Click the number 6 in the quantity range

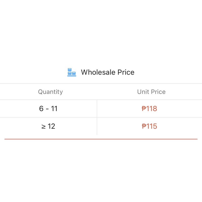click(41, 109)
